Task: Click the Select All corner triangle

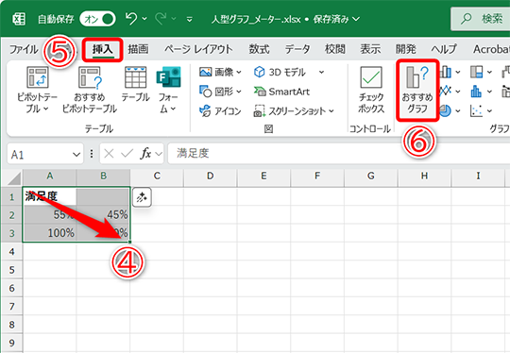Action: 14,178
